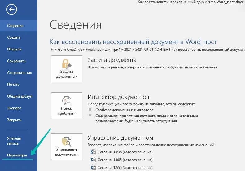Click Word icon beside 13:05 autosave

[93, 160]
